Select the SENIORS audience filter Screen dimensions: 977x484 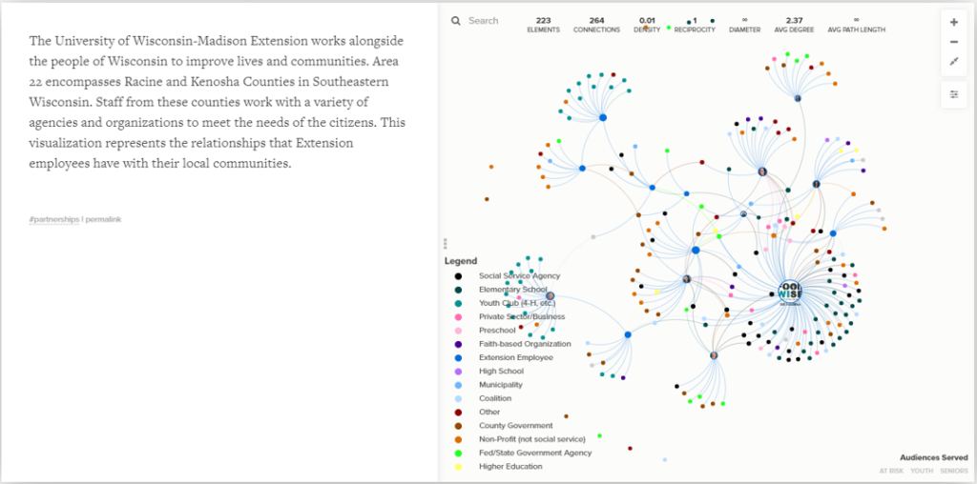click(x=952, y=471)
